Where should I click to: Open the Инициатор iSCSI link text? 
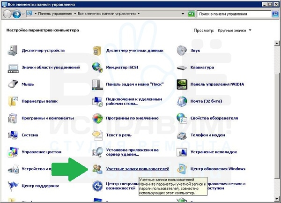pyautogui.click(x=122, y=68)
